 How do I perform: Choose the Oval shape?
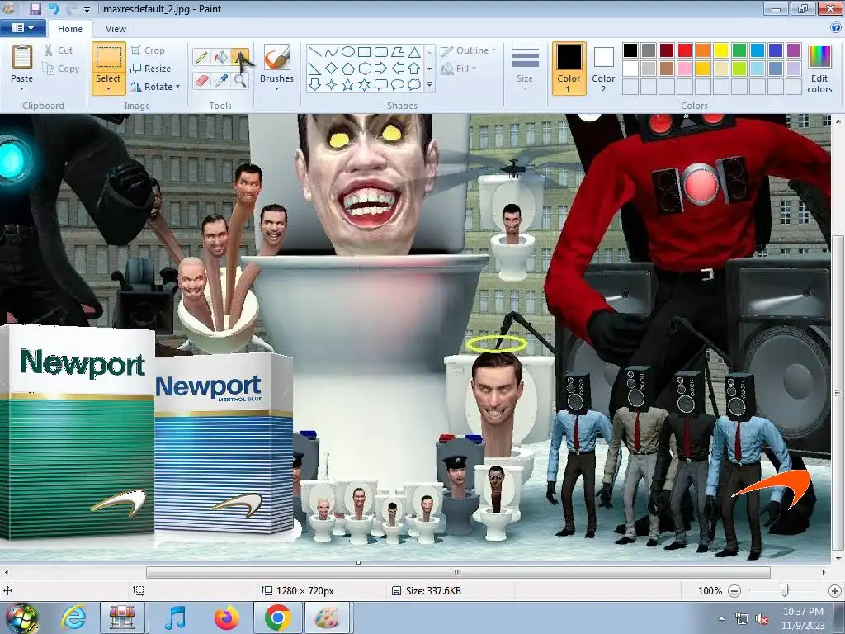(348, 52)
